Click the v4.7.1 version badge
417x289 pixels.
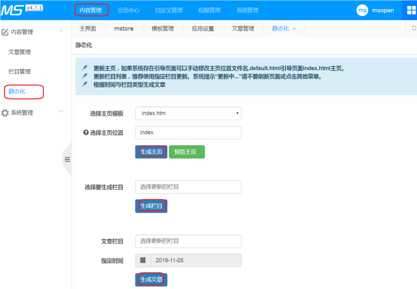pyautogui.click(x=34, y=8)
